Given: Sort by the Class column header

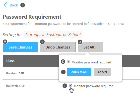Looking at the screenshot, I should point(10,61).
